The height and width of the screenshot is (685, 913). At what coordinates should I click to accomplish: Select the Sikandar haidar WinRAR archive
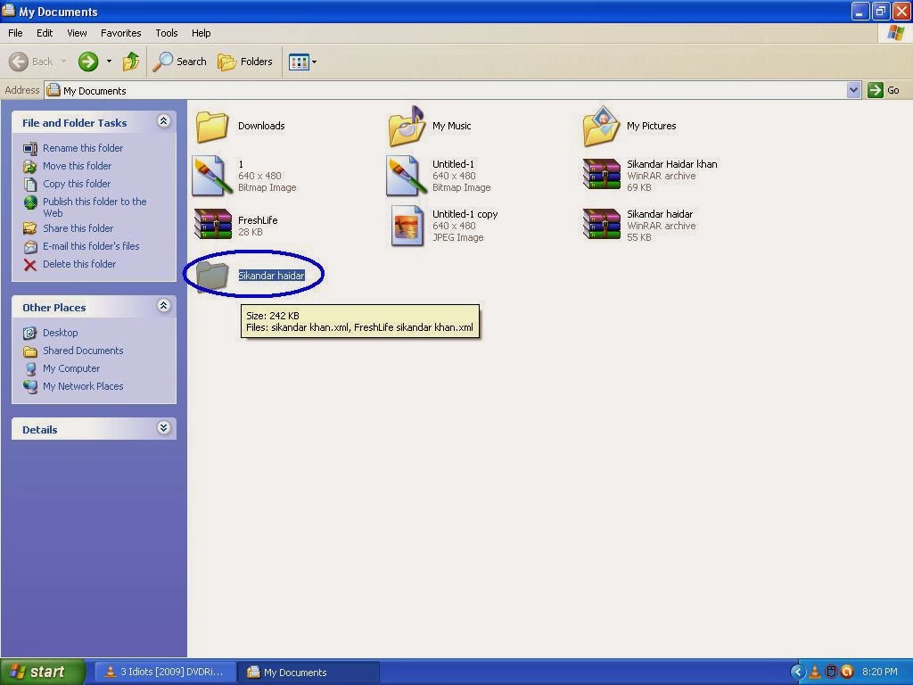pyautogui.click(x=602, y=225)
